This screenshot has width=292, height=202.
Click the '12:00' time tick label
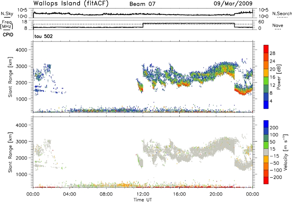click(x=143, y=194)
